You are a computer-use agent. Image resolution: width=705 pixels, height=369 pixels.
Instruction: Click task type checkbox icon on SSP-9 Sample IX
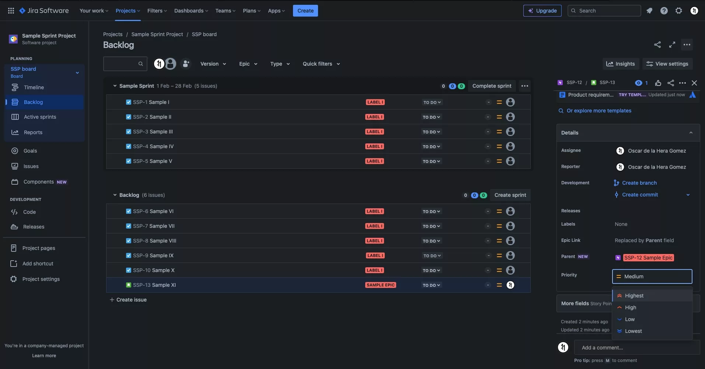pyautogui.click(x=129, y=255)
